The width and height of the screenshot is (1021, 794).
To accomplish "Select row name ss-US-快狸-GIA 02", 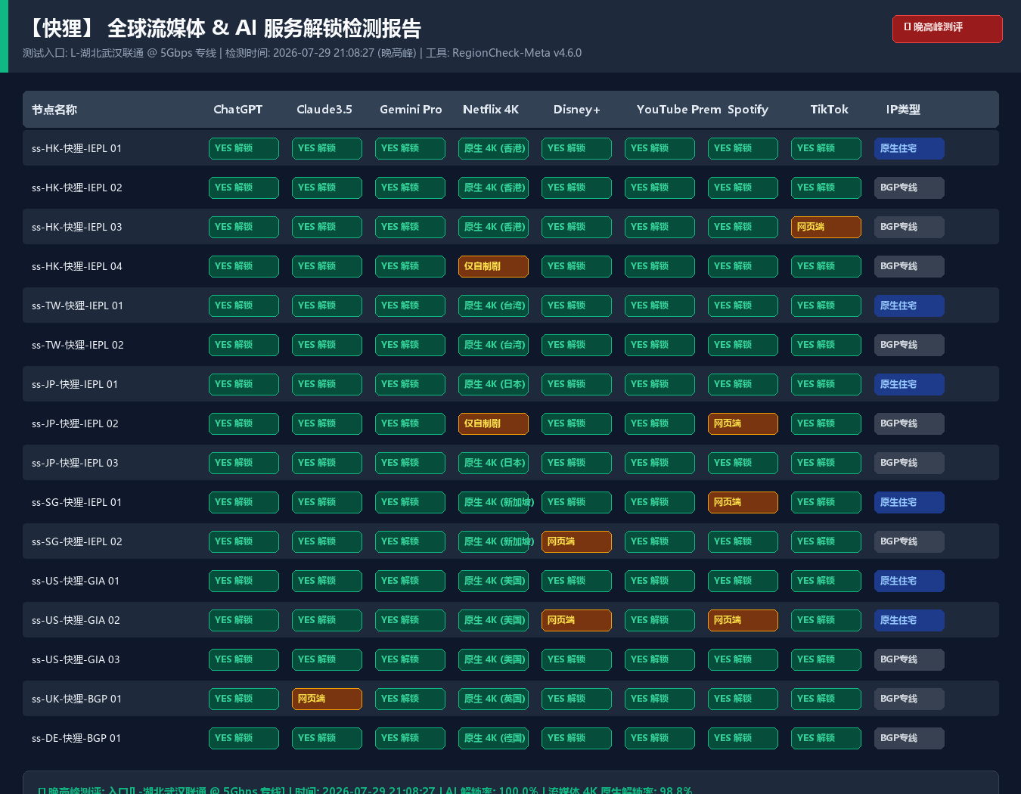I will pyautogui.click(x=76, y=620).
